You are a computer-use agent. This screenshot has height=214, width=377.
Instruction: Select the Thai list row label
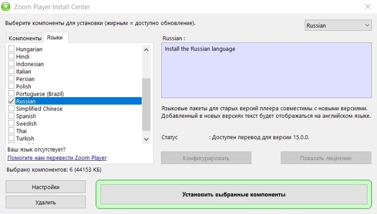(22, 131)
